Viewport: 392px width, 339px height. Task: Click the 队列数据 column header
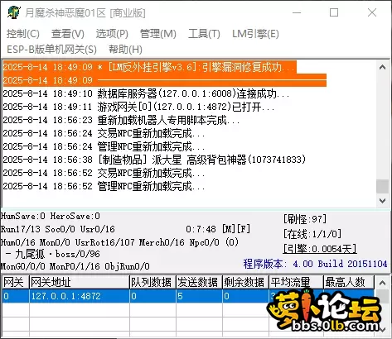152,283
